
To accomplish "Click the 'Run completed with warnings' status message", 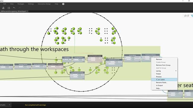I will [x=36, y=105].
